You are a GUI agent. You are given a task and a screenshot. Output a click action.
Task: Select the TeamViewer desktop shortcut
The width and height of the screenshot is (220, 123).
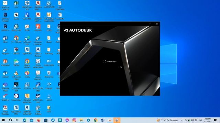(16, 97)
